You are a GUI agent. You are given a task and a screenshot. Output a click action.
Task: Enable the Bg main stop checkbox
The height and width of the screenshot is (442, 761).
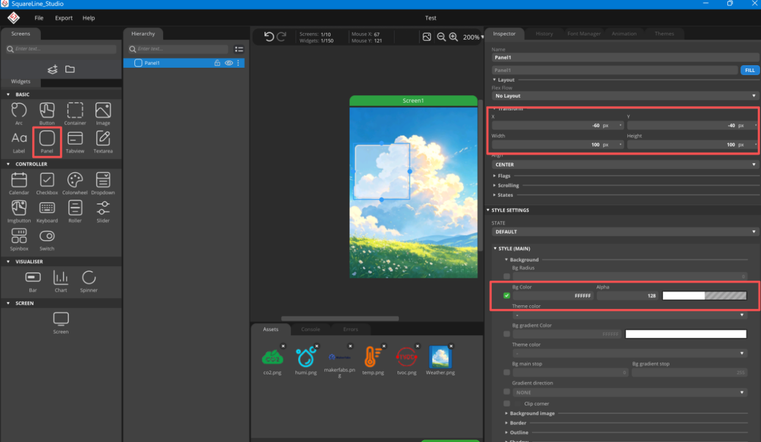[x=507, y=372]
